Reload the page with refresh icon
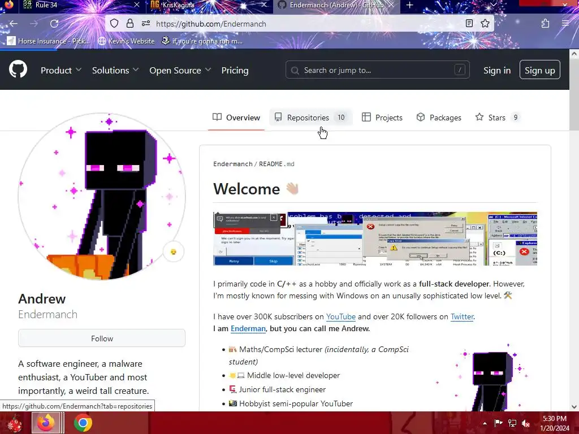 (54, 24)
